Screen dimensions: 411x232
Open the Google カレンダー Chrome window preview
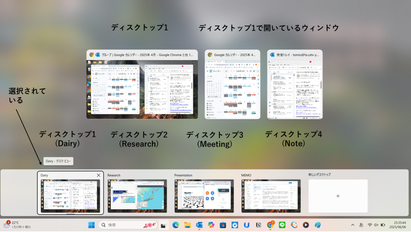(x=232, y=84)
